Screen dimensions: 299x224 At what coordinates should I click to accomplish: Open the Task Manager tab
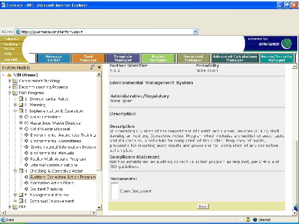click(88, 58)
